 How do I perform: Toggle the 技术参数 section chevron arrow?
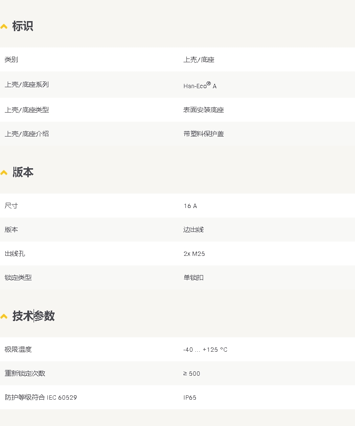[x=4, y=316]
